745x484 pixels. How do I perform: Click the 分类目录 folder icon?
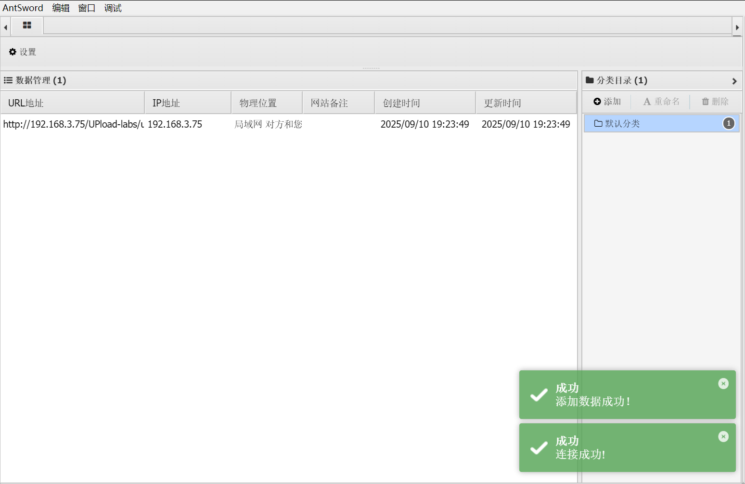pyautogui.click(x=590, y=80)
